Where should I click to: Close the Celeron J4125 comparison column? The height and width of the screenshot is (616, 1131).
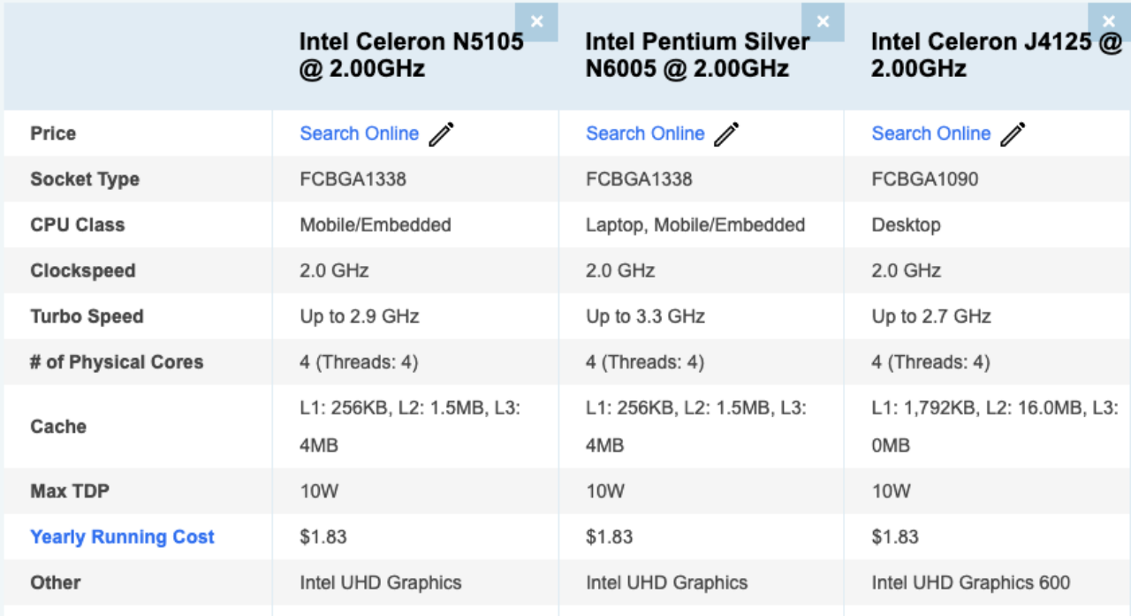1110,21
